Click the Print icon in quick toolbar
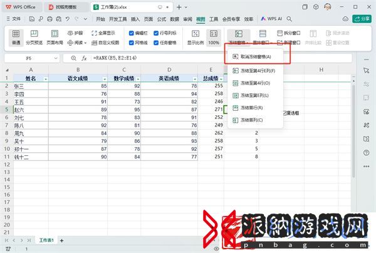Viewport: 376px width, 253px height. (50, 19)
